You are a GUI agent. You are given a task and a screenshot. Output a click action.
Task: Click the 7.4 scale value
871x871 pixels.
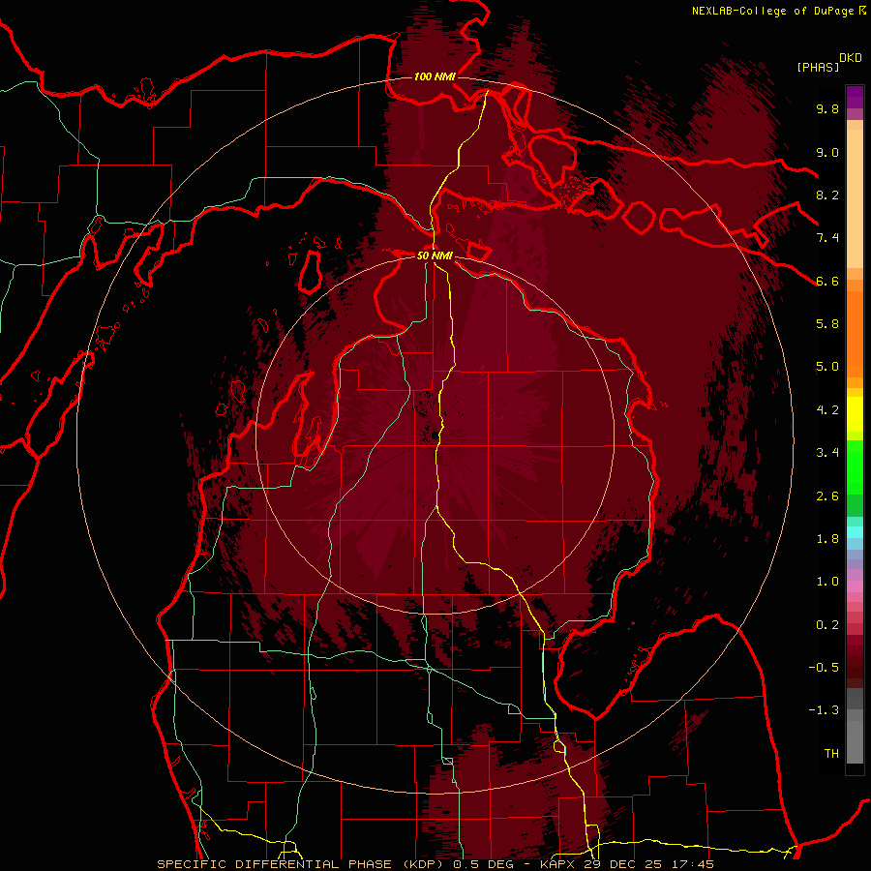pos(827,238)
